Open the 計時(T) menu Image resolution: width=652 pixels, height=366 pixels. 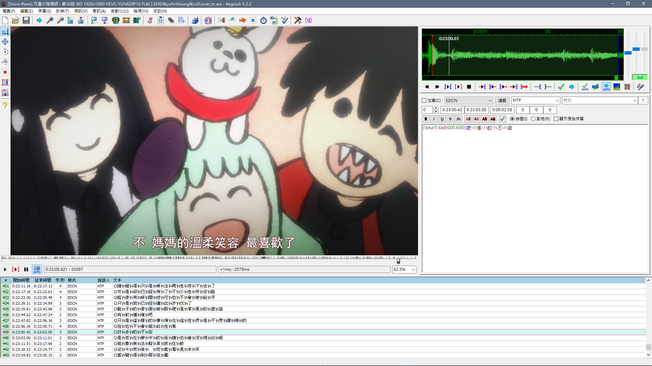(x=62, y=11)
